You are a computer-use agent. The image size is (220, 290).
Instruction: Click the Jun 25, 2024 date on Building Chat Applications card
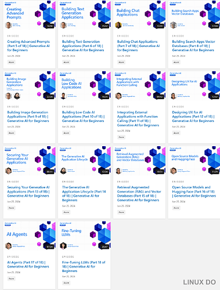coord(124,56)
